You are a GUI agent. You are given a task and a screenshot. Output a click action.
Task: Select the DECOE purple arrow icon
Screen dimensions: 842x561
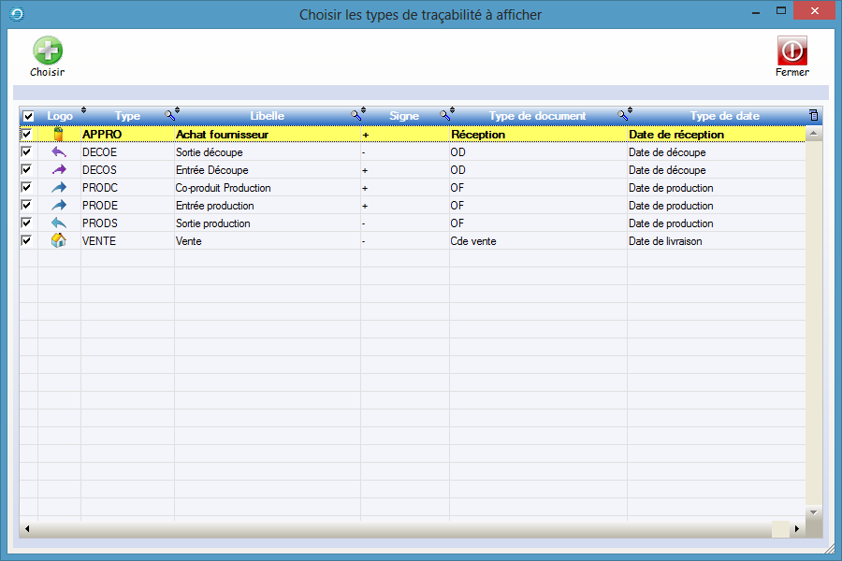(59, 152)
